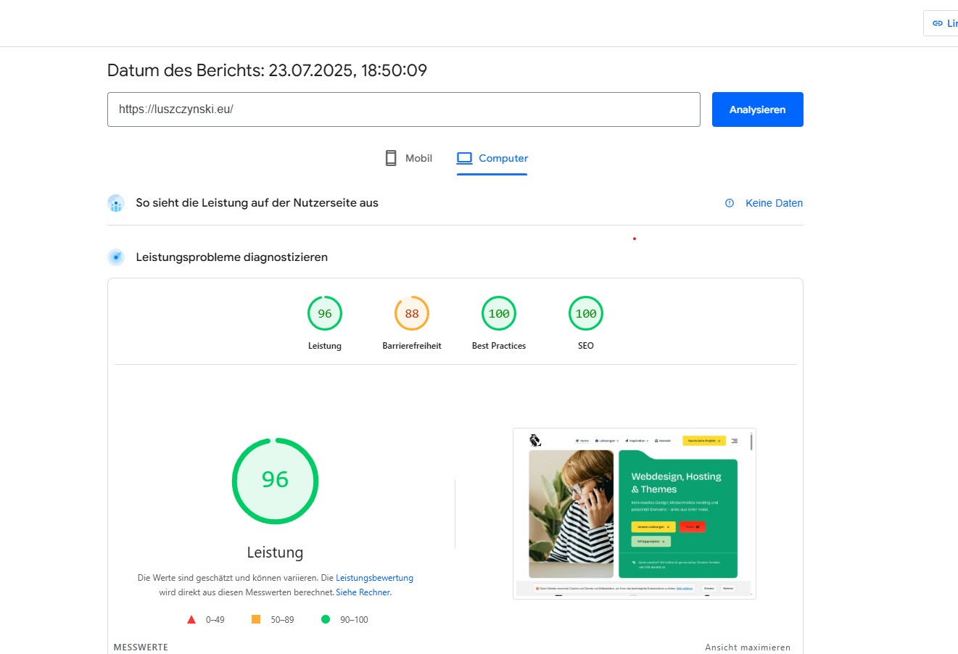
Task: Click the computer monitor icon
Action: tap(464, 158)
